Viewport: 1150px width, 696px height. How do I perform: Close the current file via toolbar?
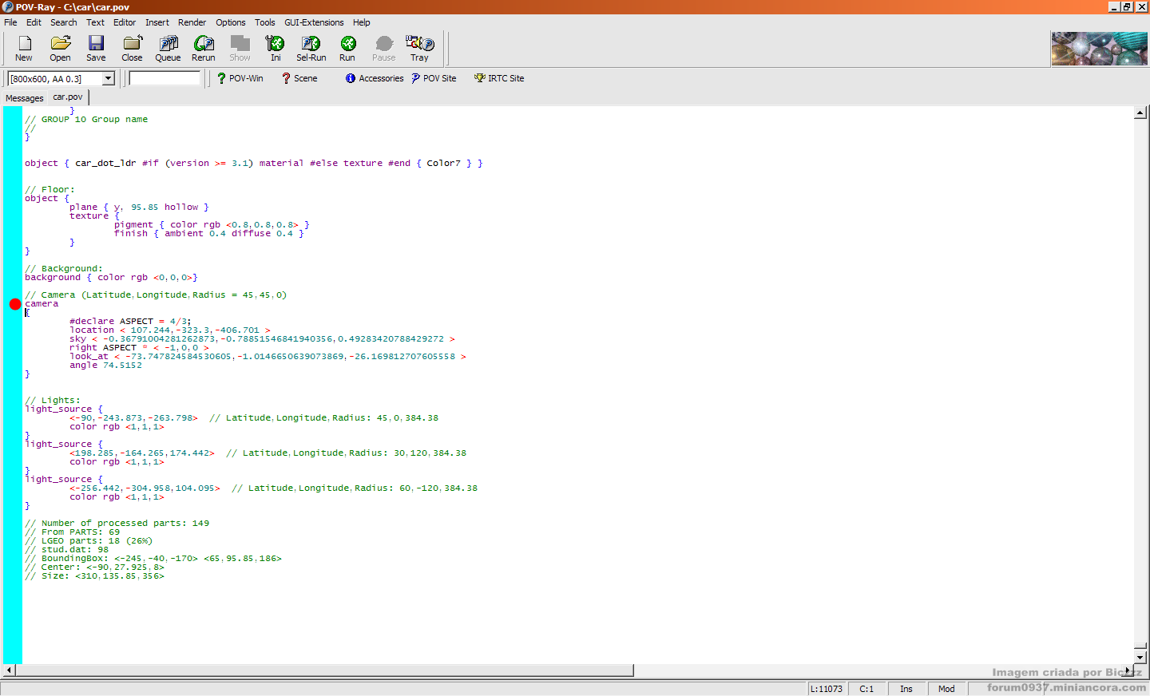pyautogui.click(x=132, y=49)
